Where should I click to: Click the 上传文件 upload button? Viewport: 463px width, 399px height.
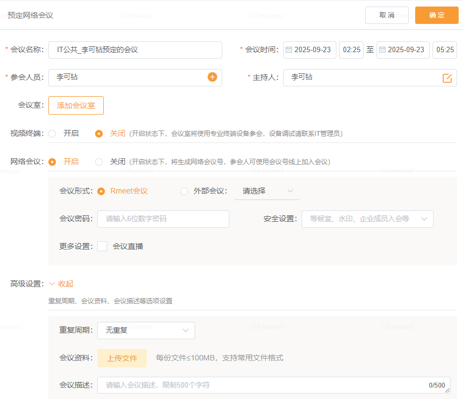coord(122,358)
